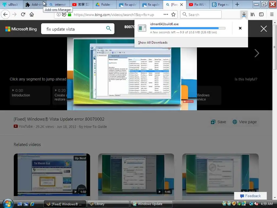Play the Up Next related video
This screenshot has width=277, height=208.
click(x=52, y=175)
